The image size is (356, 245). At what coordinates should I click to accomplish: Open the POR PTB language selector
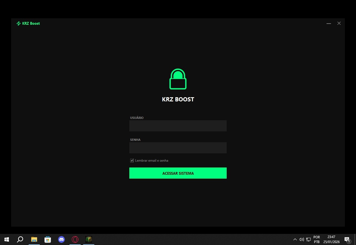click(x=317, y=239)
